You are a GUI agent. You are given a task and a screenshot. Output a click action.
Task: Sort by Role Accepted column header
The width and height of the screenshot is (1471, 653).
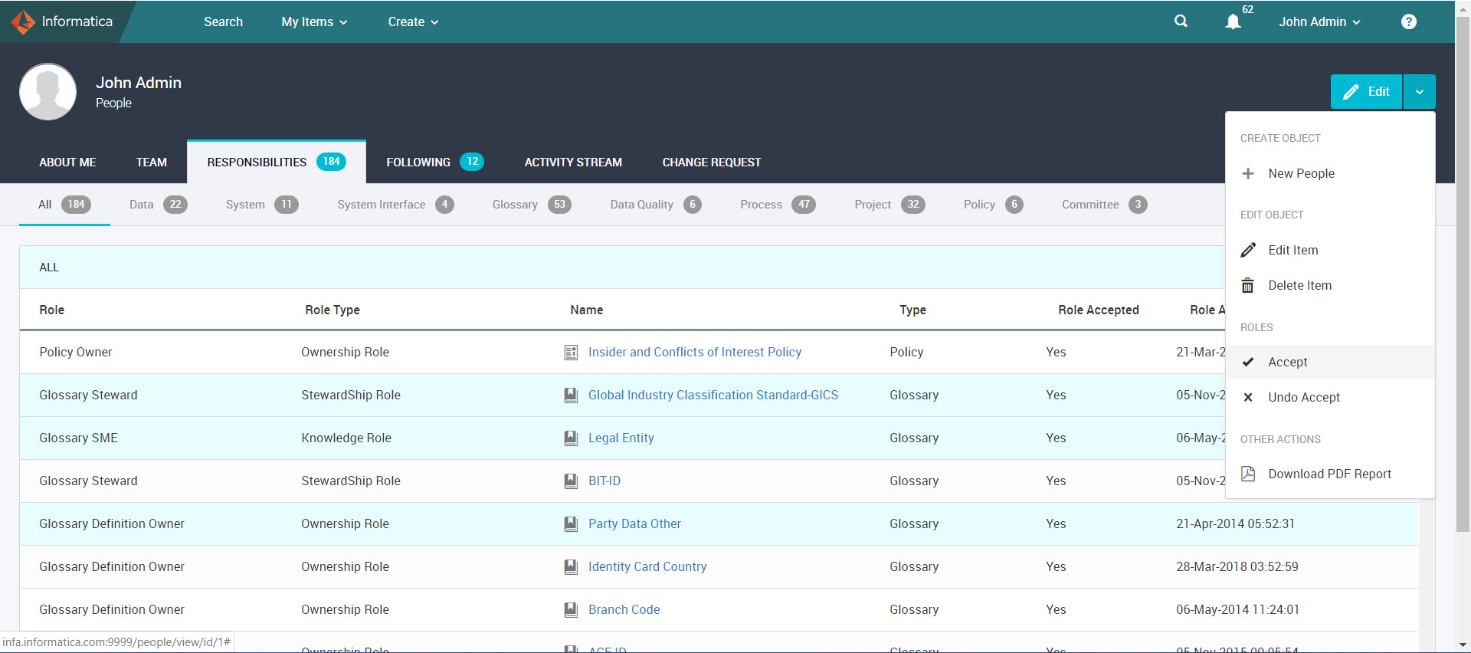pos(1099,310)
